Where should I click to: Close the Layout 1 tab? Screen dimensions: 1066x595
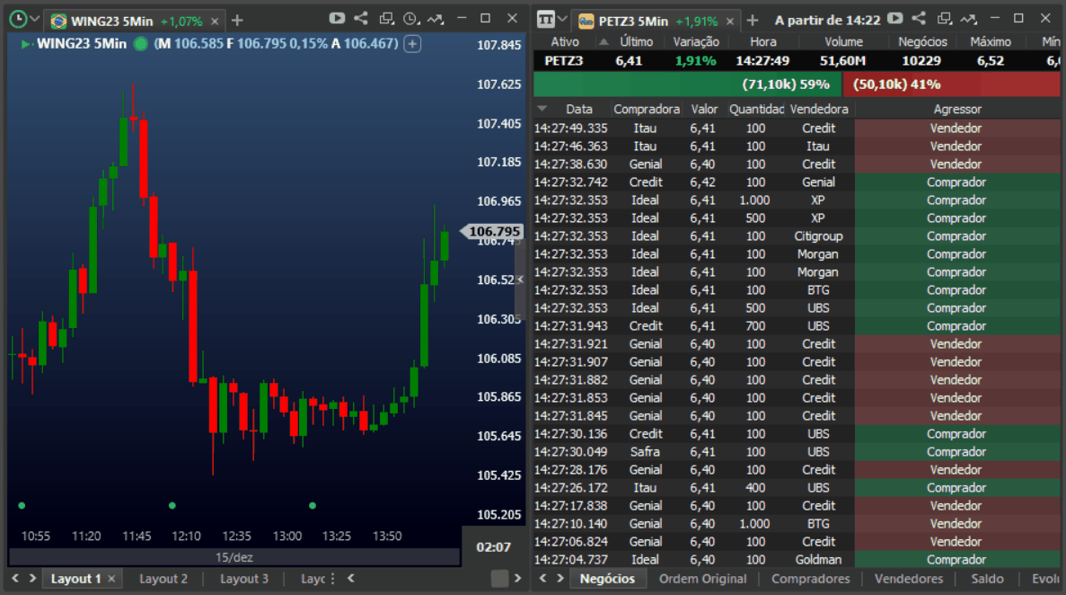click(x=112, y=579)
